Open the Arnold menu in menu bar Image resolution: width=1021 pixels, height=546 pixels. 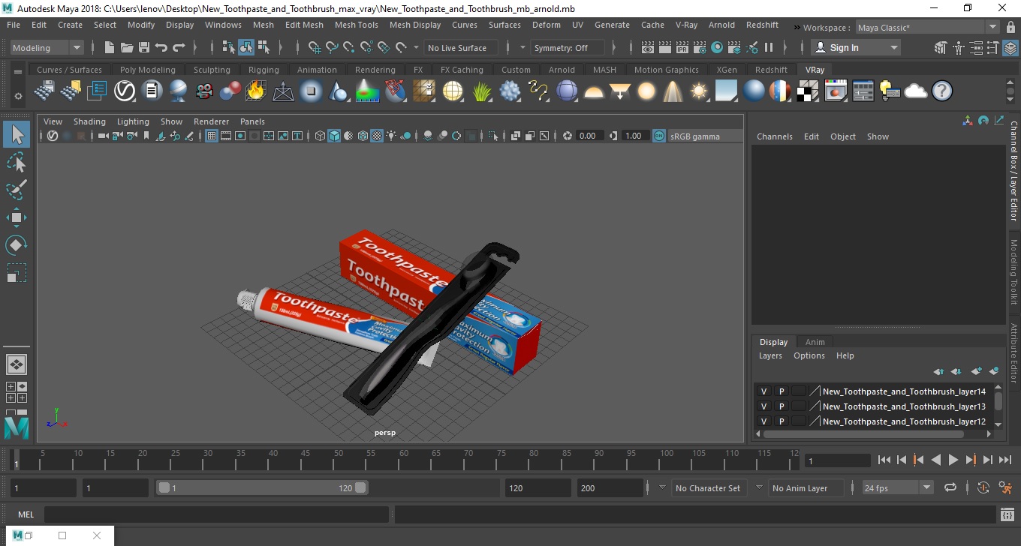point(721,25)
